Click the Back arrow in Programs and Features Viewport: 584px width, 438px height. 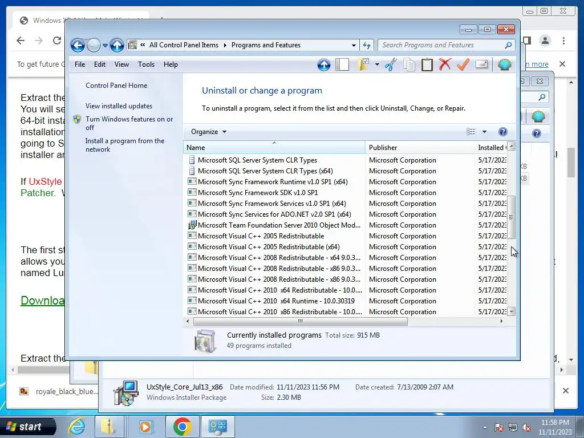[78, 46]
